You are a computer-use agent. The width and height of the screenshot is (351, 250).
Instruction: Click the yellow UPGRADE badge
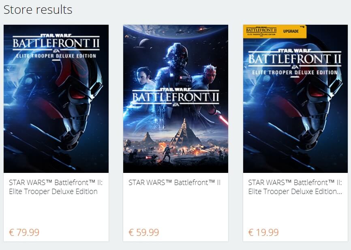[275, 31]
